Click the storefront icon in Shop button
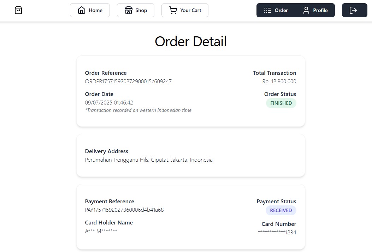 coord(129,10)
